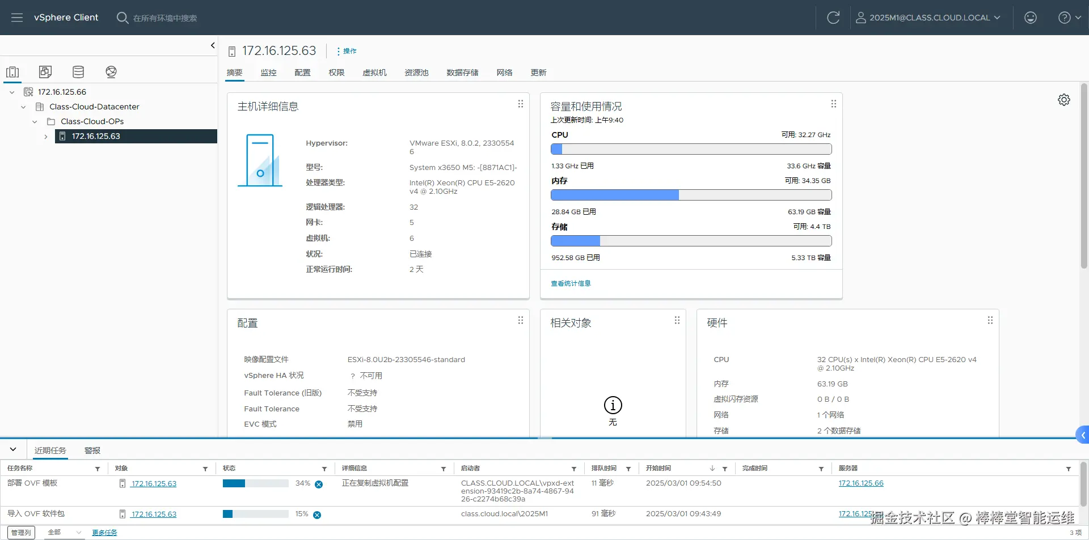Open the 网络 tab
Viewport: 1089px width, 540px height.
click(x=504, y=73)
